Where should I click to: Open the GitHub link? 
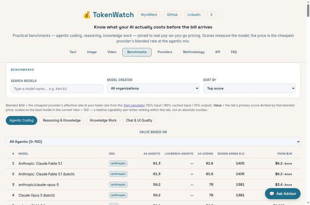pos(172,15)
